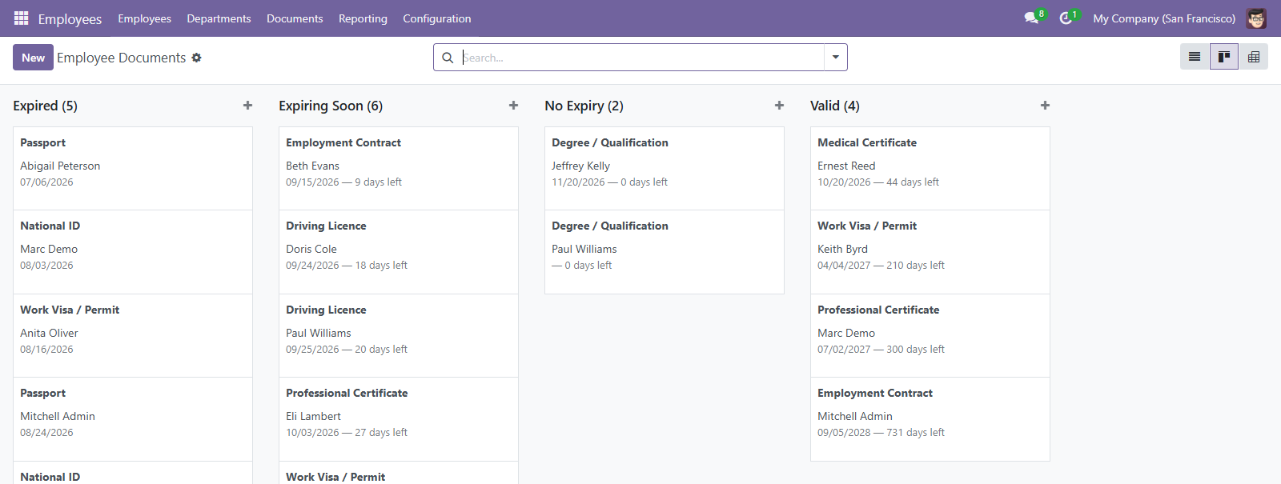Open Mitchell Admin's Passport card
This screenshot has height=484, width=1281.
pos(133,419)
